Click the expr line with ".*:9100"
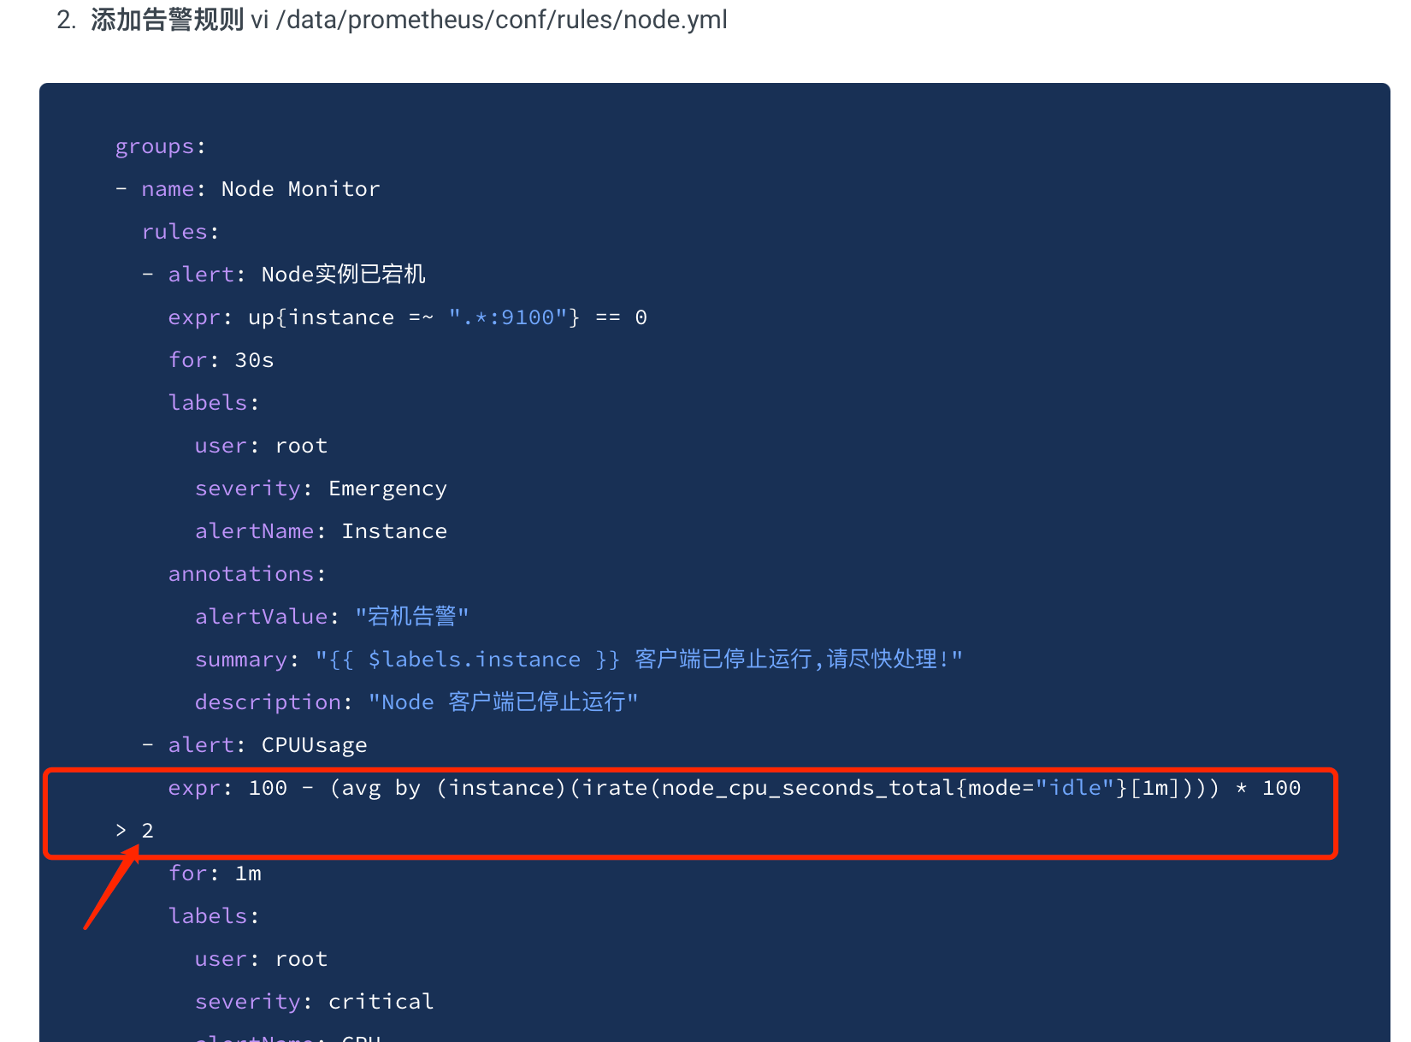1411x1042 pixels. 407,317
